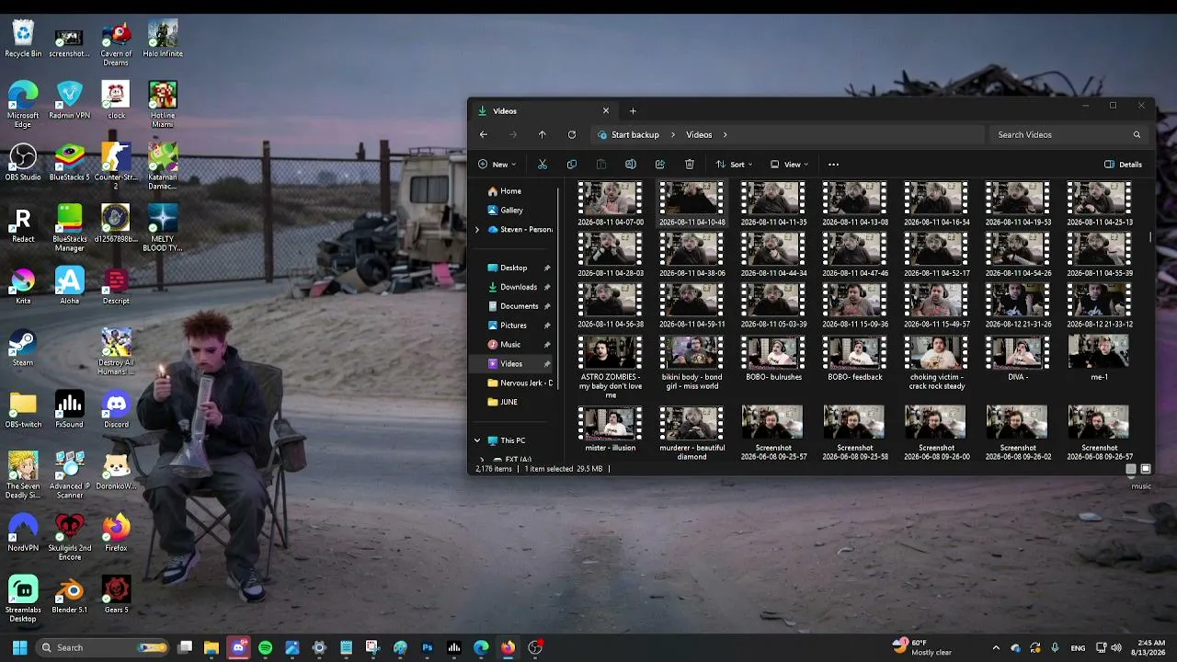The height and width of the screenshot is (662, 1177).
Task: Open the Nervous Jerk folder in navigation pane
Action: tap(520, 382)
